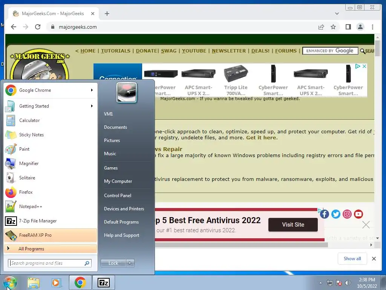Click the network tray icon
The width and height of the screenshot is (386, 290).
(329, 283)
